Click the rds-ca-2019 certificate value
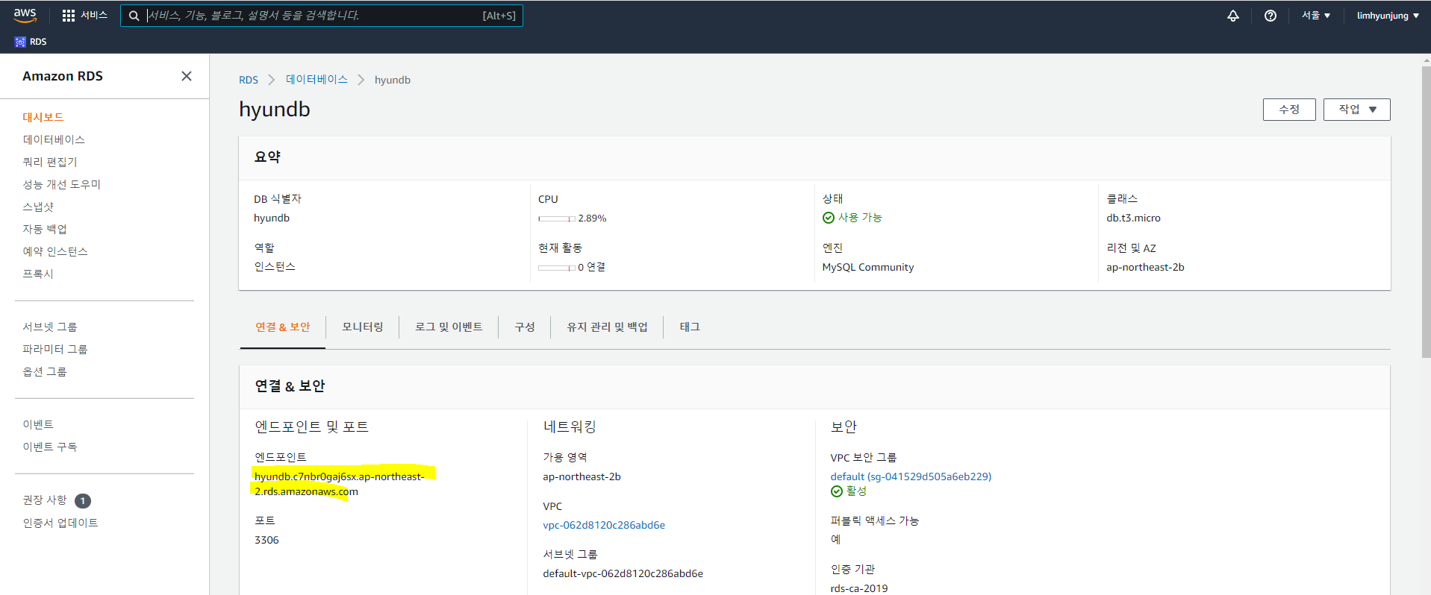This screenshot has height=595, width=1431. click(859, 588)
